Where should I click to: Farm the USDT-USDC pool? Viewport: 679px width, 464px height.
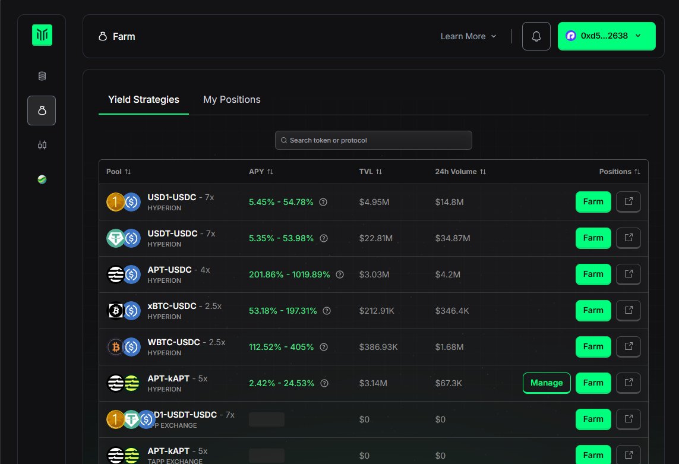click(593, 238)
